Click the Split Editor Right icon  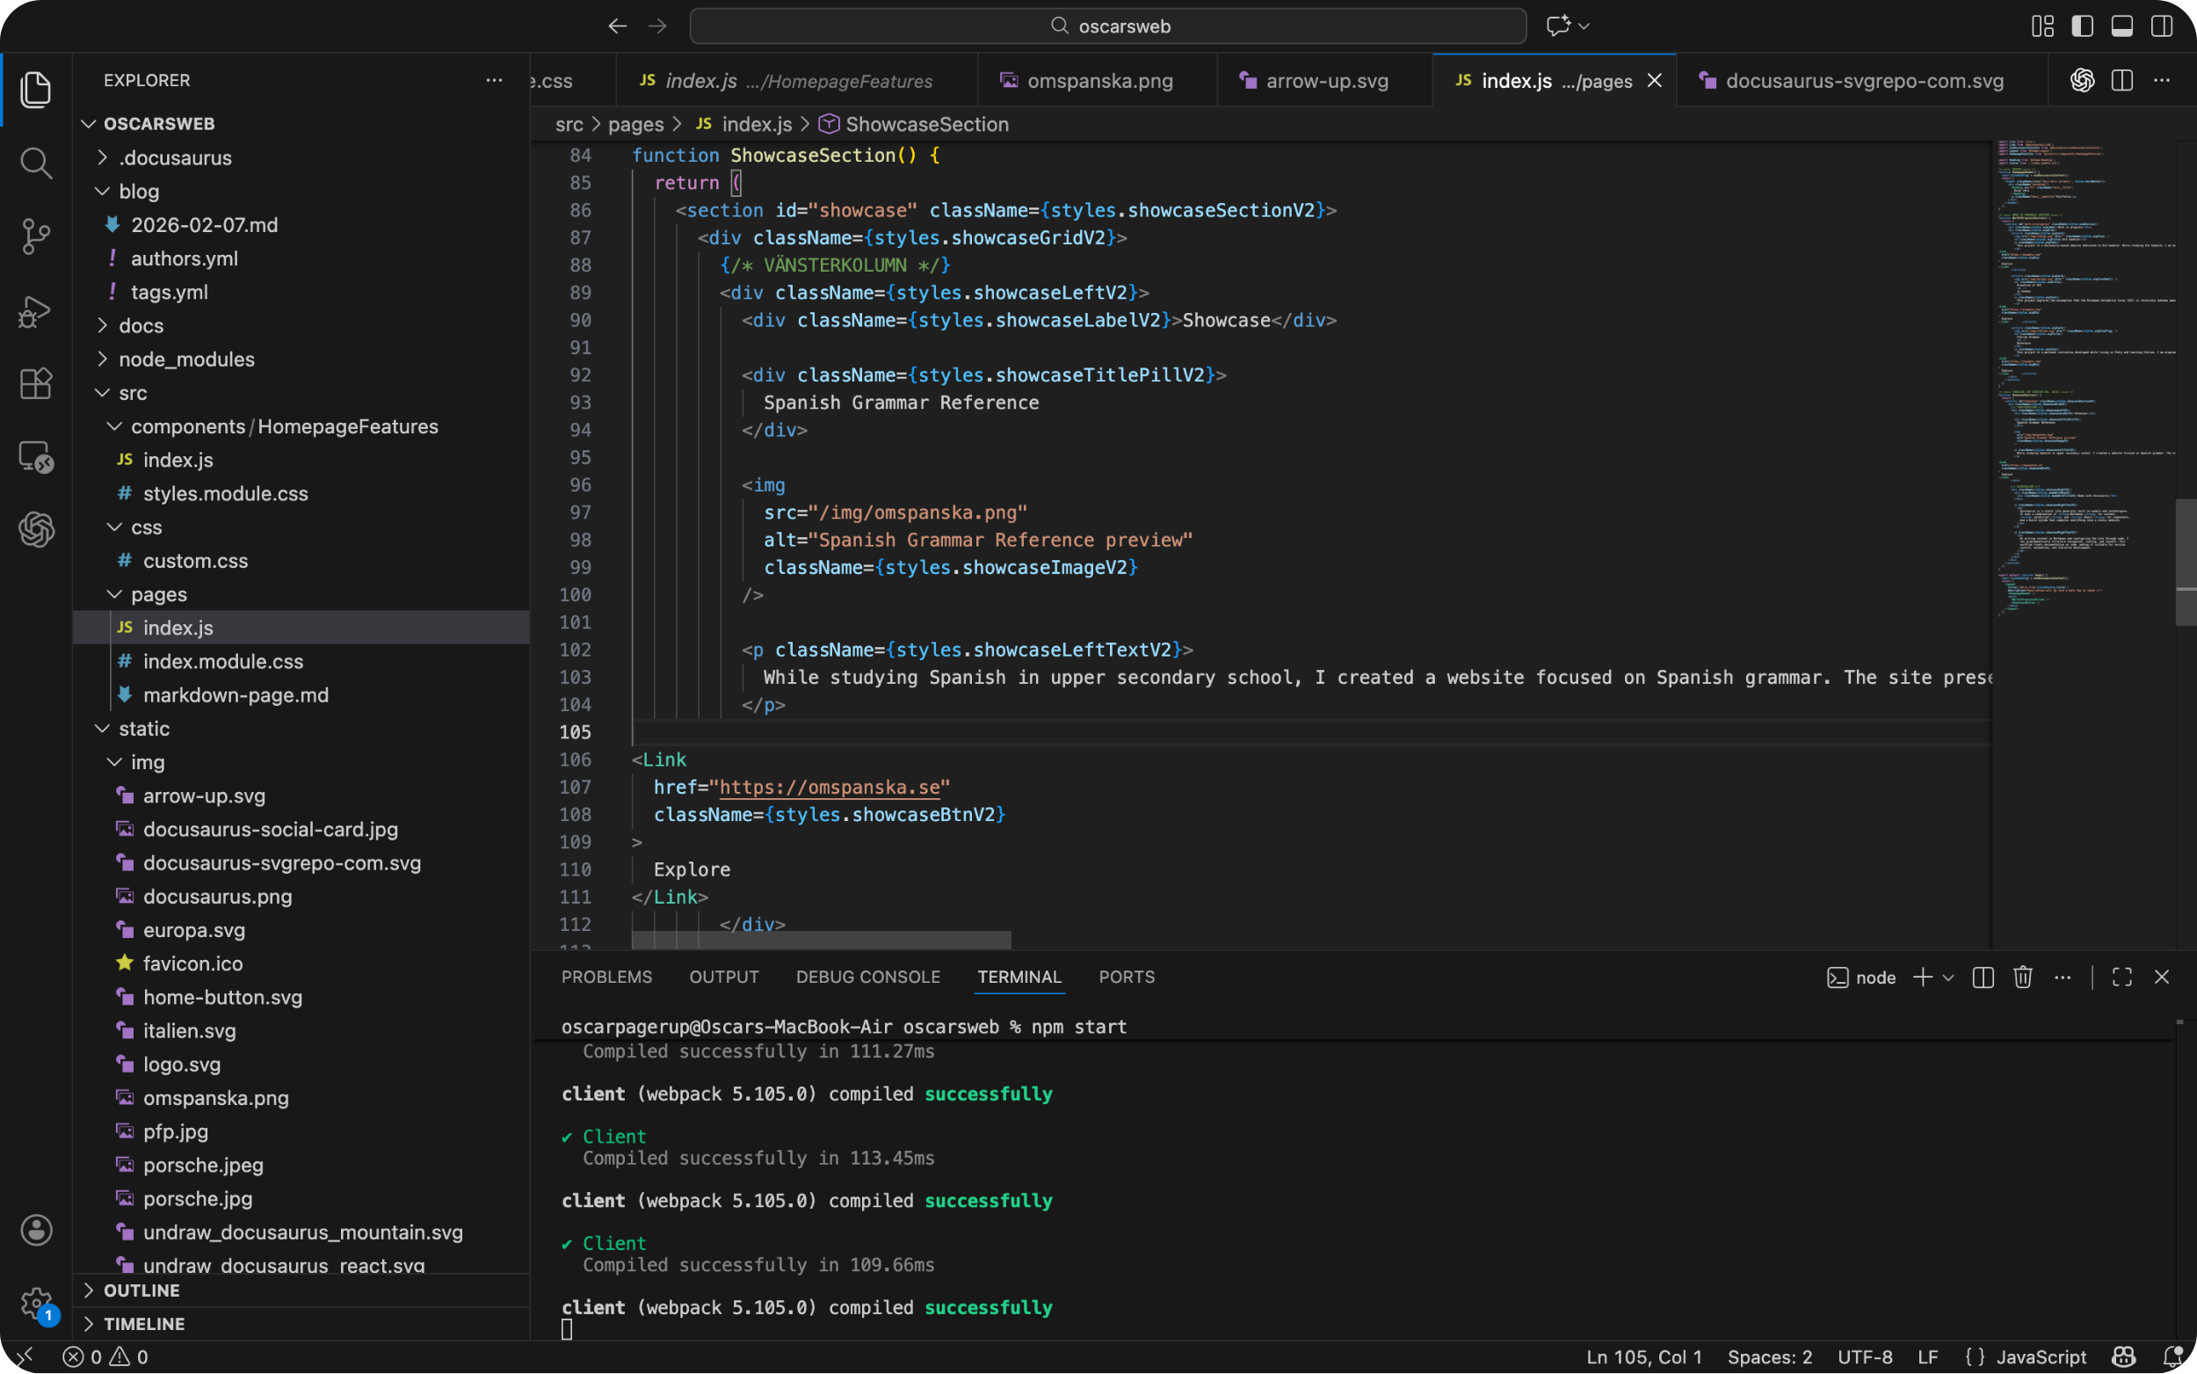2121,81
